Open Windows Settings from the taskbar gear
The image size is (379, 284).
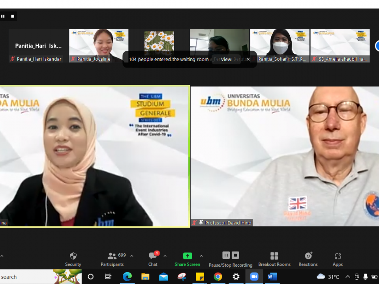click(236, 277)
